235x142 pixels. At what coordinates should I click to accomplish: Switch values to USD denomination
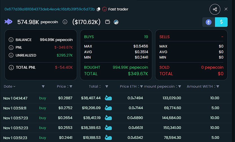click(x=221, y=22)
